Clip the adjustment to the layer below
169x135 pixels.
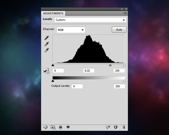click(61, 127)
